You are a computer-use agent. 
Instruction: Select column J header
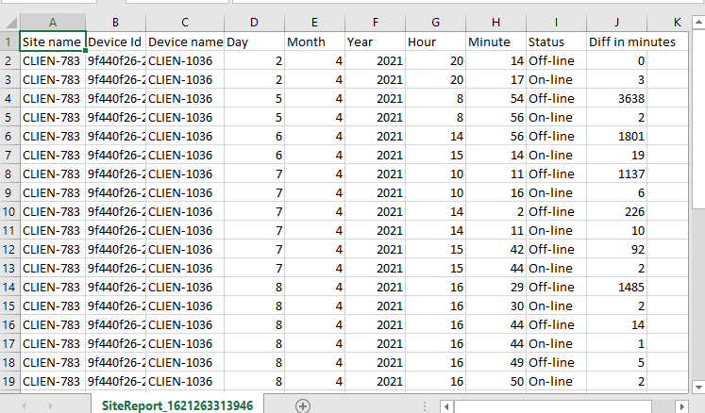click(616, 21)
